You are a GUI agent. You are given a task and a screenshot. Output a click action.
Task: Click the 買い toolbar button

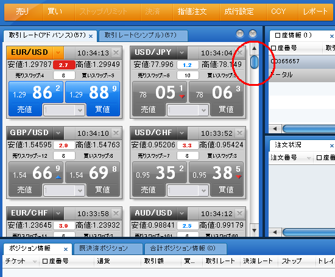[59, 12]
